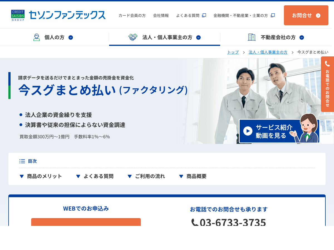Click 買取金額300万円〜1億円 text

45,137
